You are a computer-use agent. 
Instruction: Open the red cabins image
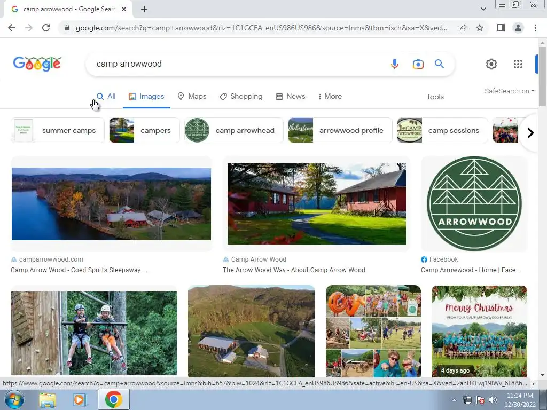(316, 204)
